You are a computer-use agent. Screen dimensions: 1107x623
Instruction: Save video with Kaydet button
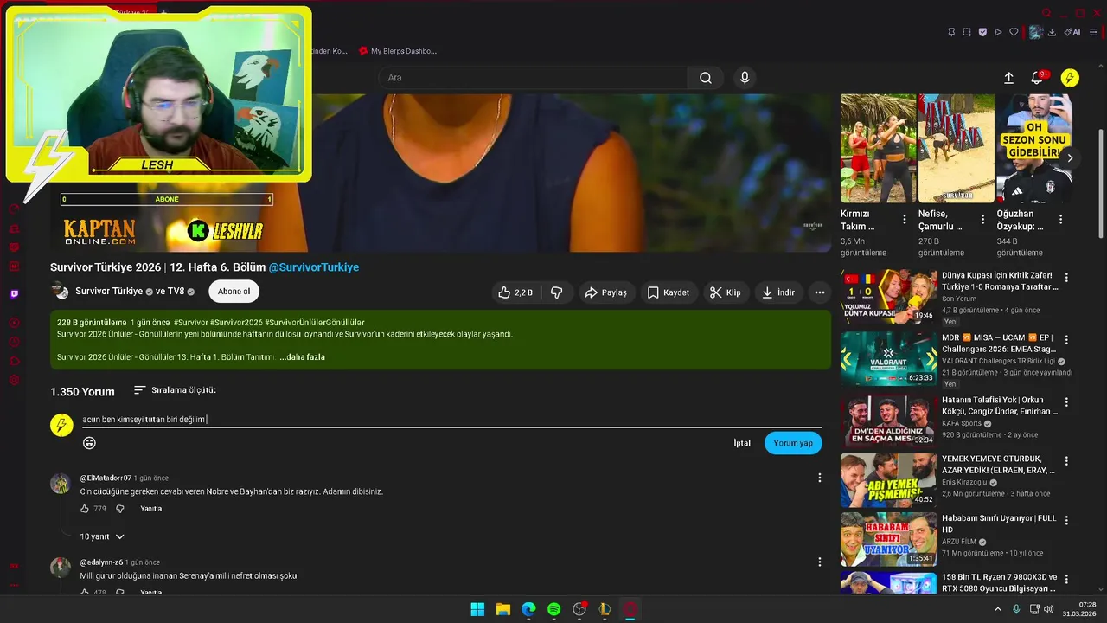[669, 292]
